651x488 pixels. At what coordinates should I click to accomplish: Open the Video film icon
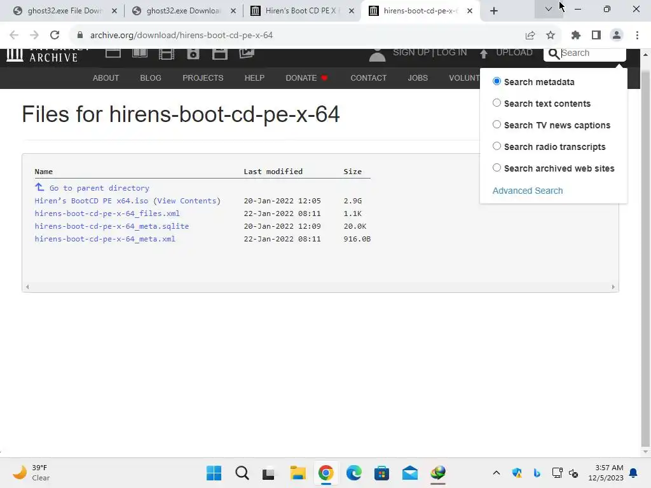click(167, 54)
